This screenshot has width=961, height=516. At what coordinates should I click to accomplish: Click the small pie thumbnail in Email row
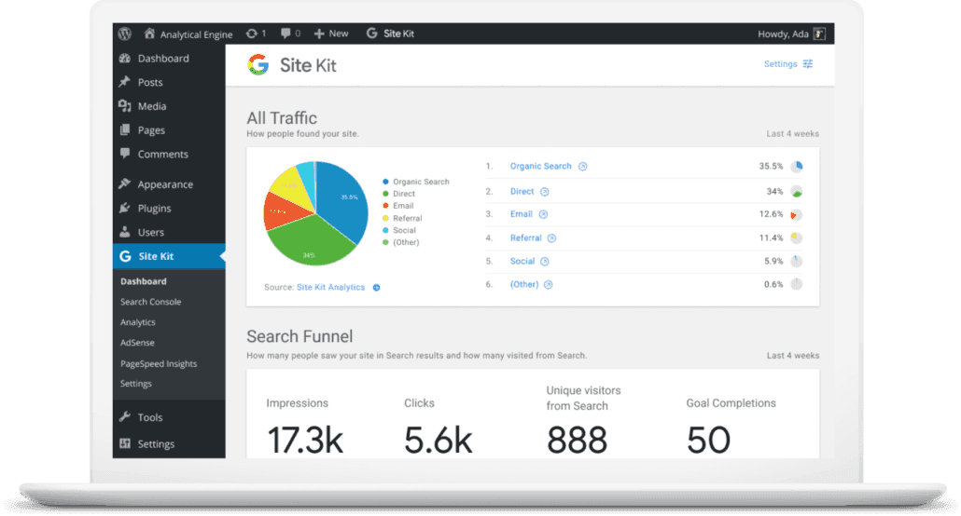tap(796, 214)
